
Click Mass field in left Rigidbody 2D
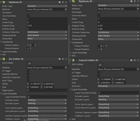47,19
